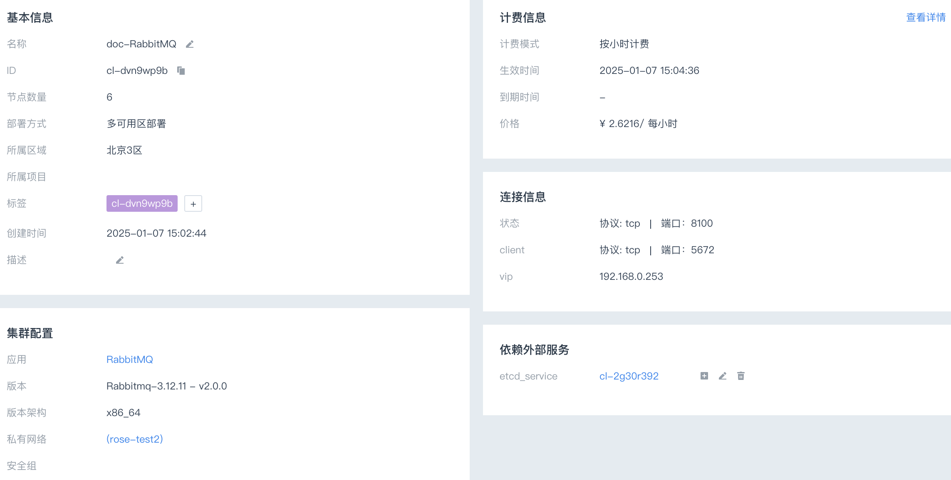This screenshot has width=951, height=480.
Task: Add an etcd_service external dependency
Action: click(704, 376)
